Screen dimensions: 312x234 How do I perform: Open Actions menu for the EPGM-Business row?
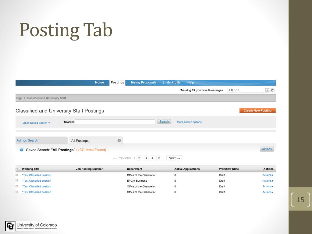click(268, 181)
